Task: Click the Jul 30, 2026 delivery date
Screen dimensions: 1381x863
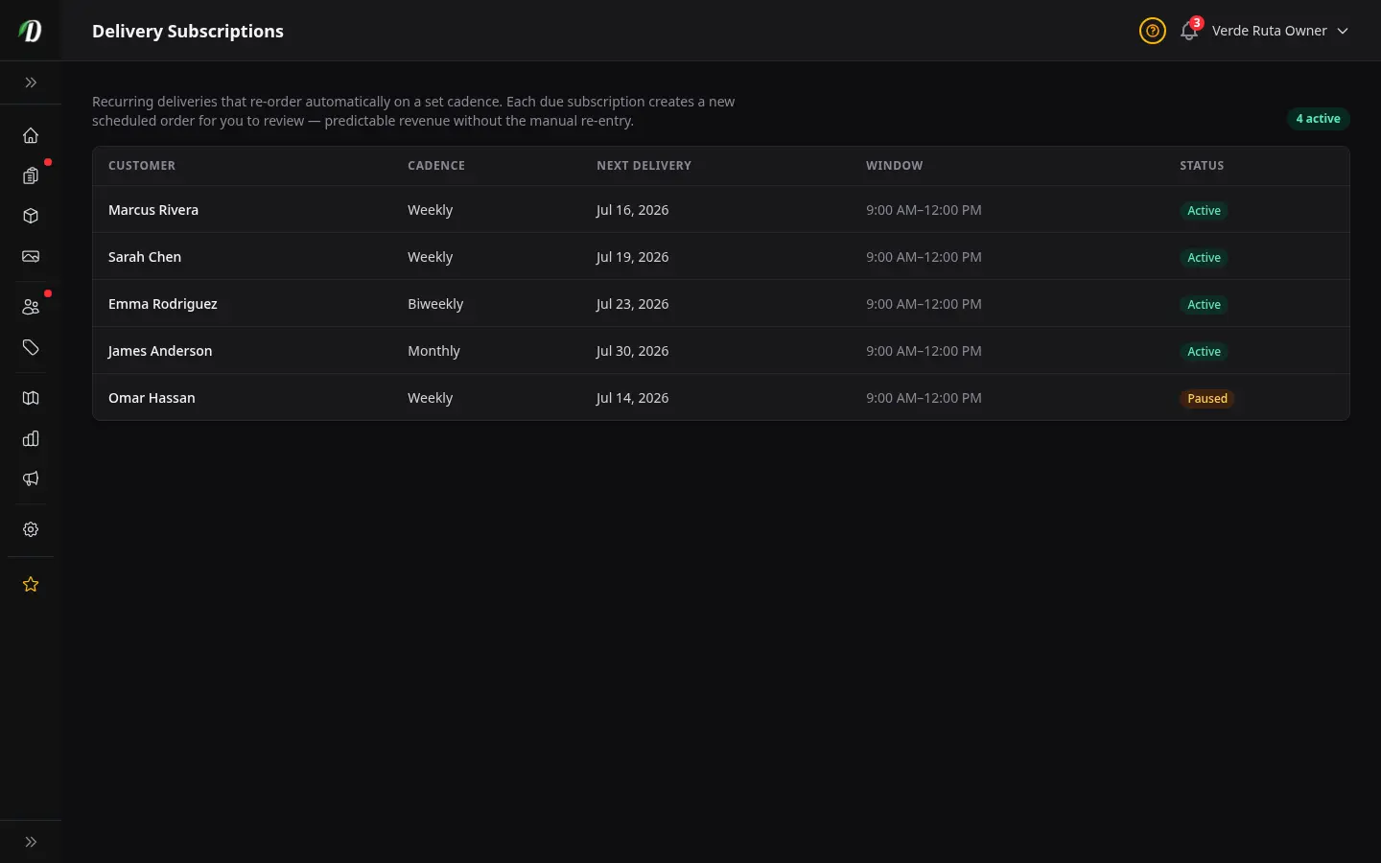Action: coord(632,351)
